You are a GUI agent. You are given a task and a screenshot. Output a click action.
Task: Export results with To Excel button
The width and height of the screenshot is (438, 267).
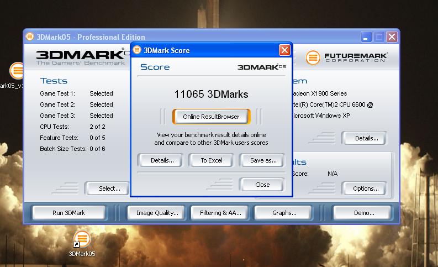tap(212, 160)
